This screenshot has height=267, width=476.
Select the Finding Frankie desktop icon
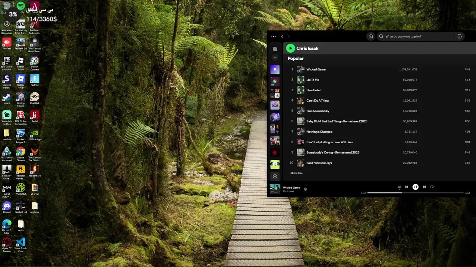(x=21, y=100)
